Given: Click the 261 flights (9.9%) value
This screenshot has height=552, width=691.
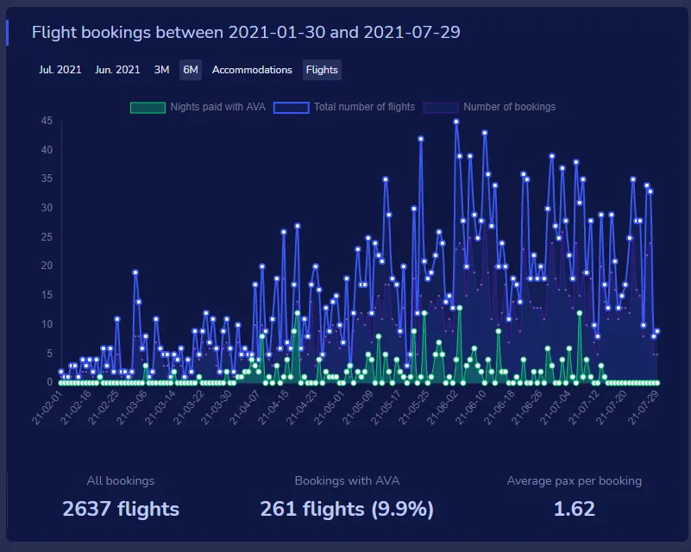Looking at the screenshot, I should coord(347,509).
